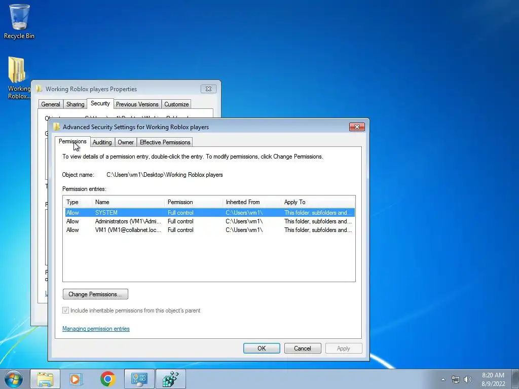Toggle Include inheritable permissions checkbox
Image resolution: width=519 pixels, height=389 pixels.
click(x=65, y=310)
